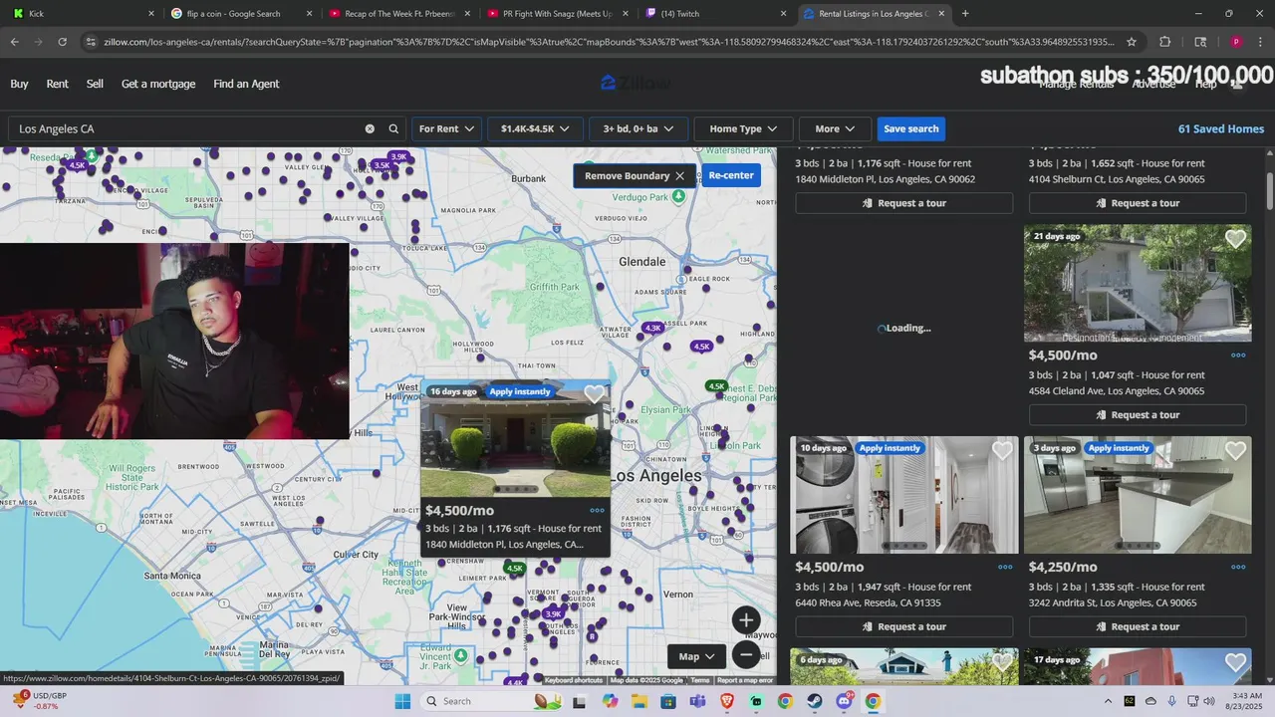Toggle heart on the map popup listing card
This screenshot has width=1275, height=717.
click(x=595, y=394)
